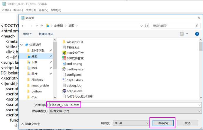Open the 文件(F) menu in Notepad
The width and height of the screenshot is (203, 130).
(x=6, y=10)
